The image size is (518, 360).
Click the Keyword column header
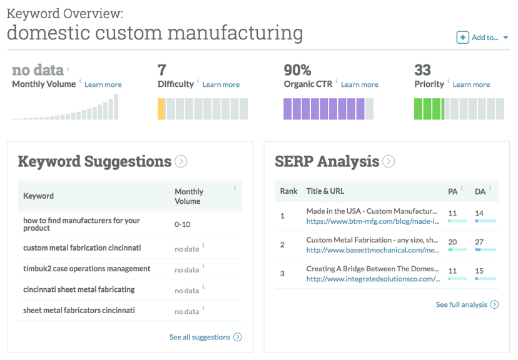pos(38,196)
